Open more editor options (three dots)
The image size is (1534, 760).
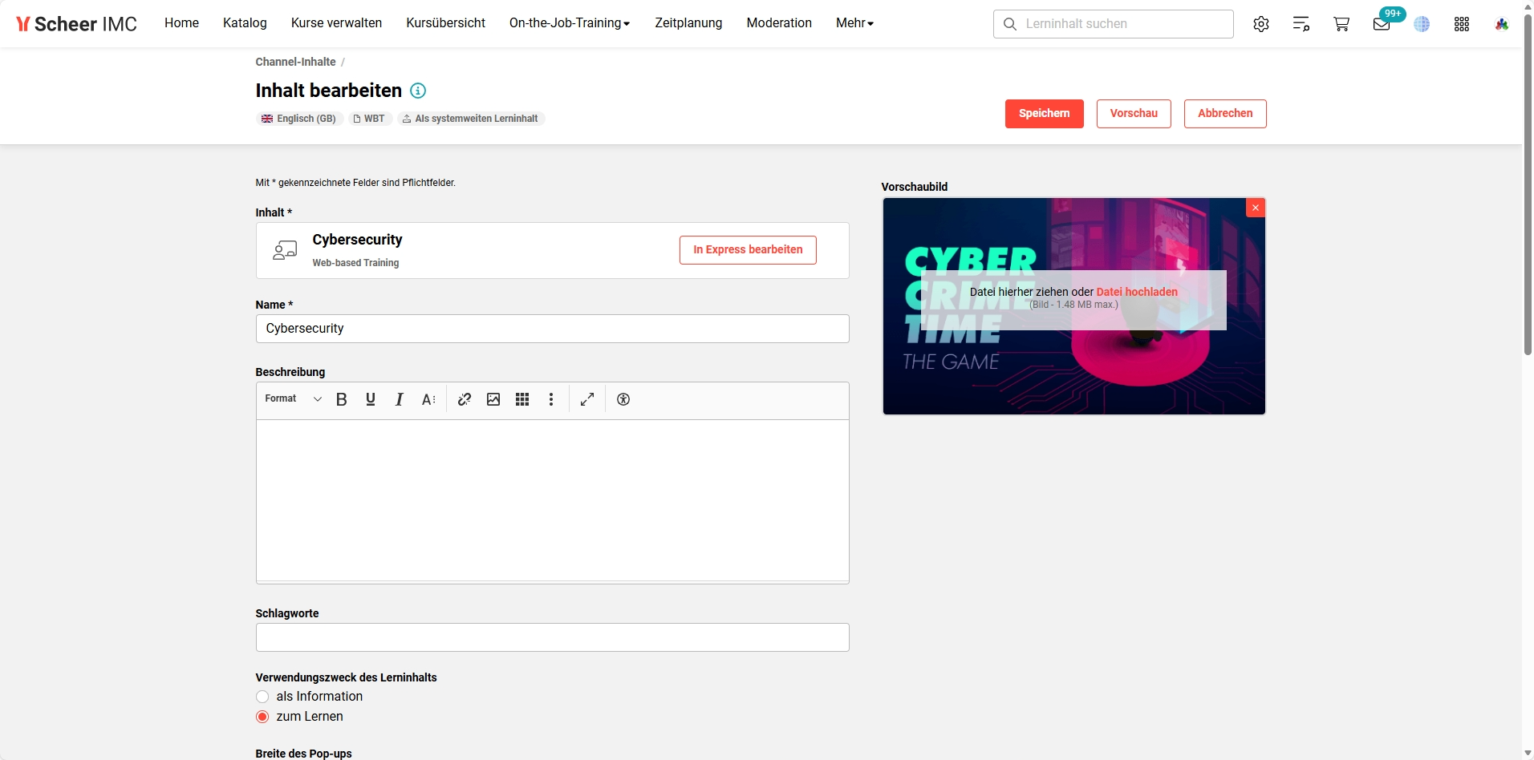tap(551, 399)
